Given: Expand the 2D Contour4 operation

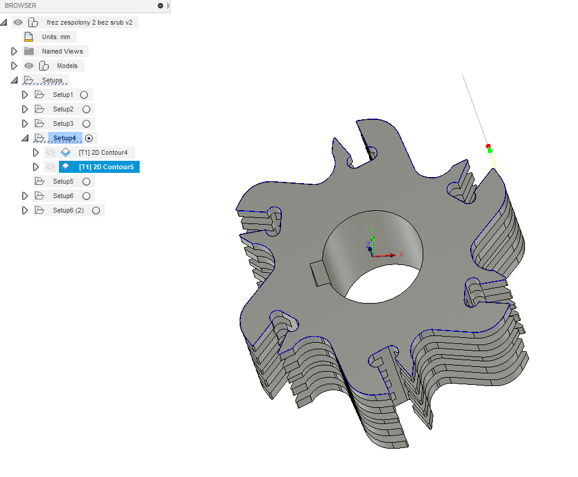Looking at the screenshot, I should coord(36,152).
